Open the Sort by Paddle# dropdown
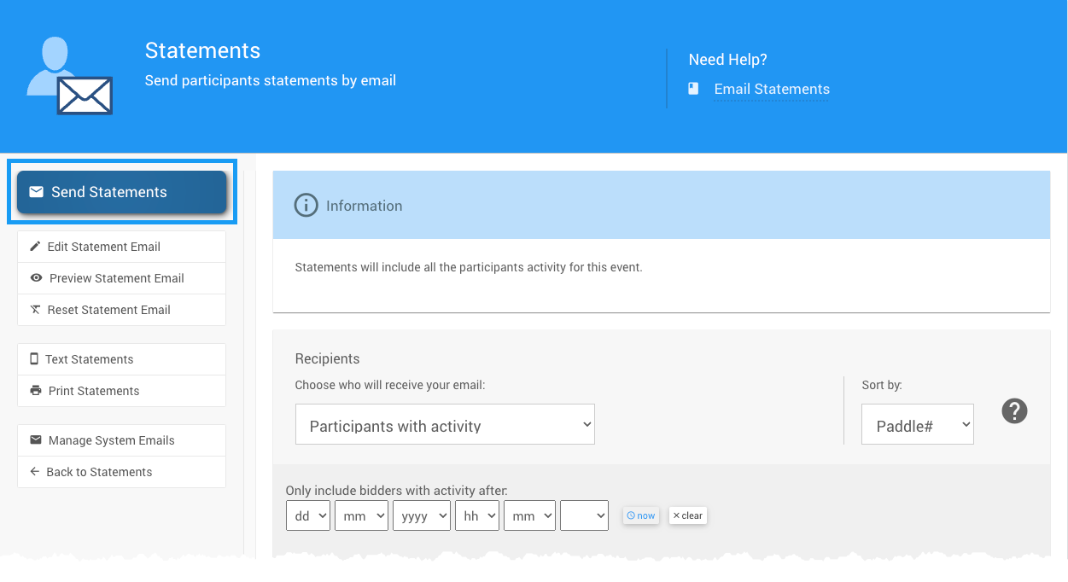1068x582 pixels. point(917,425)
